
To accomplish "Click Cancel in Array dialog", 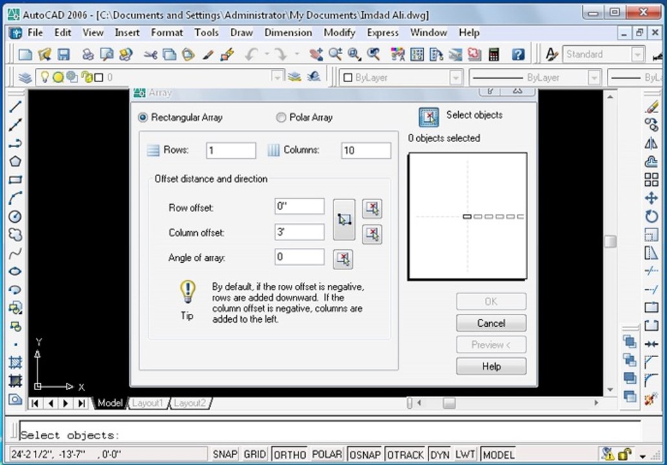I will 491,323.
